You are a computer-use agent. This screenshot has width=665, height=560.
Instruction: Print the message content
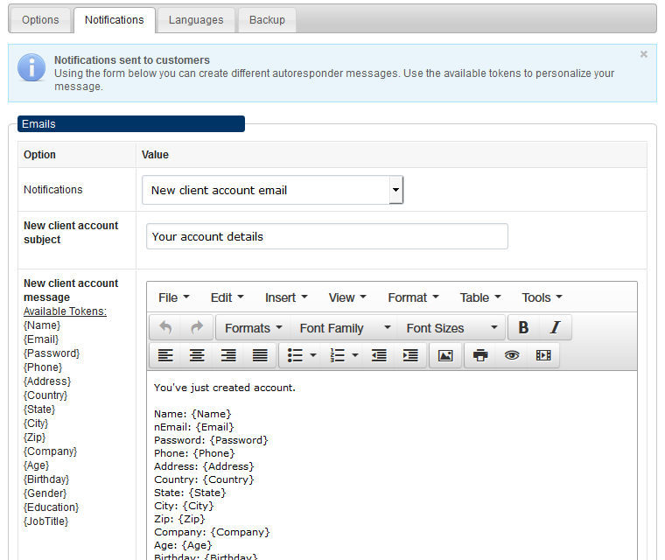coord(480,355)
